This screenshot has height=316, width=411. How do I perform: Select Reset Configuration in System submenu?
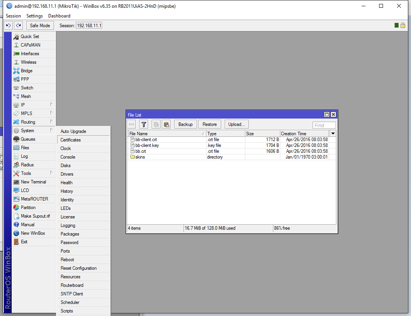point(84,268)
